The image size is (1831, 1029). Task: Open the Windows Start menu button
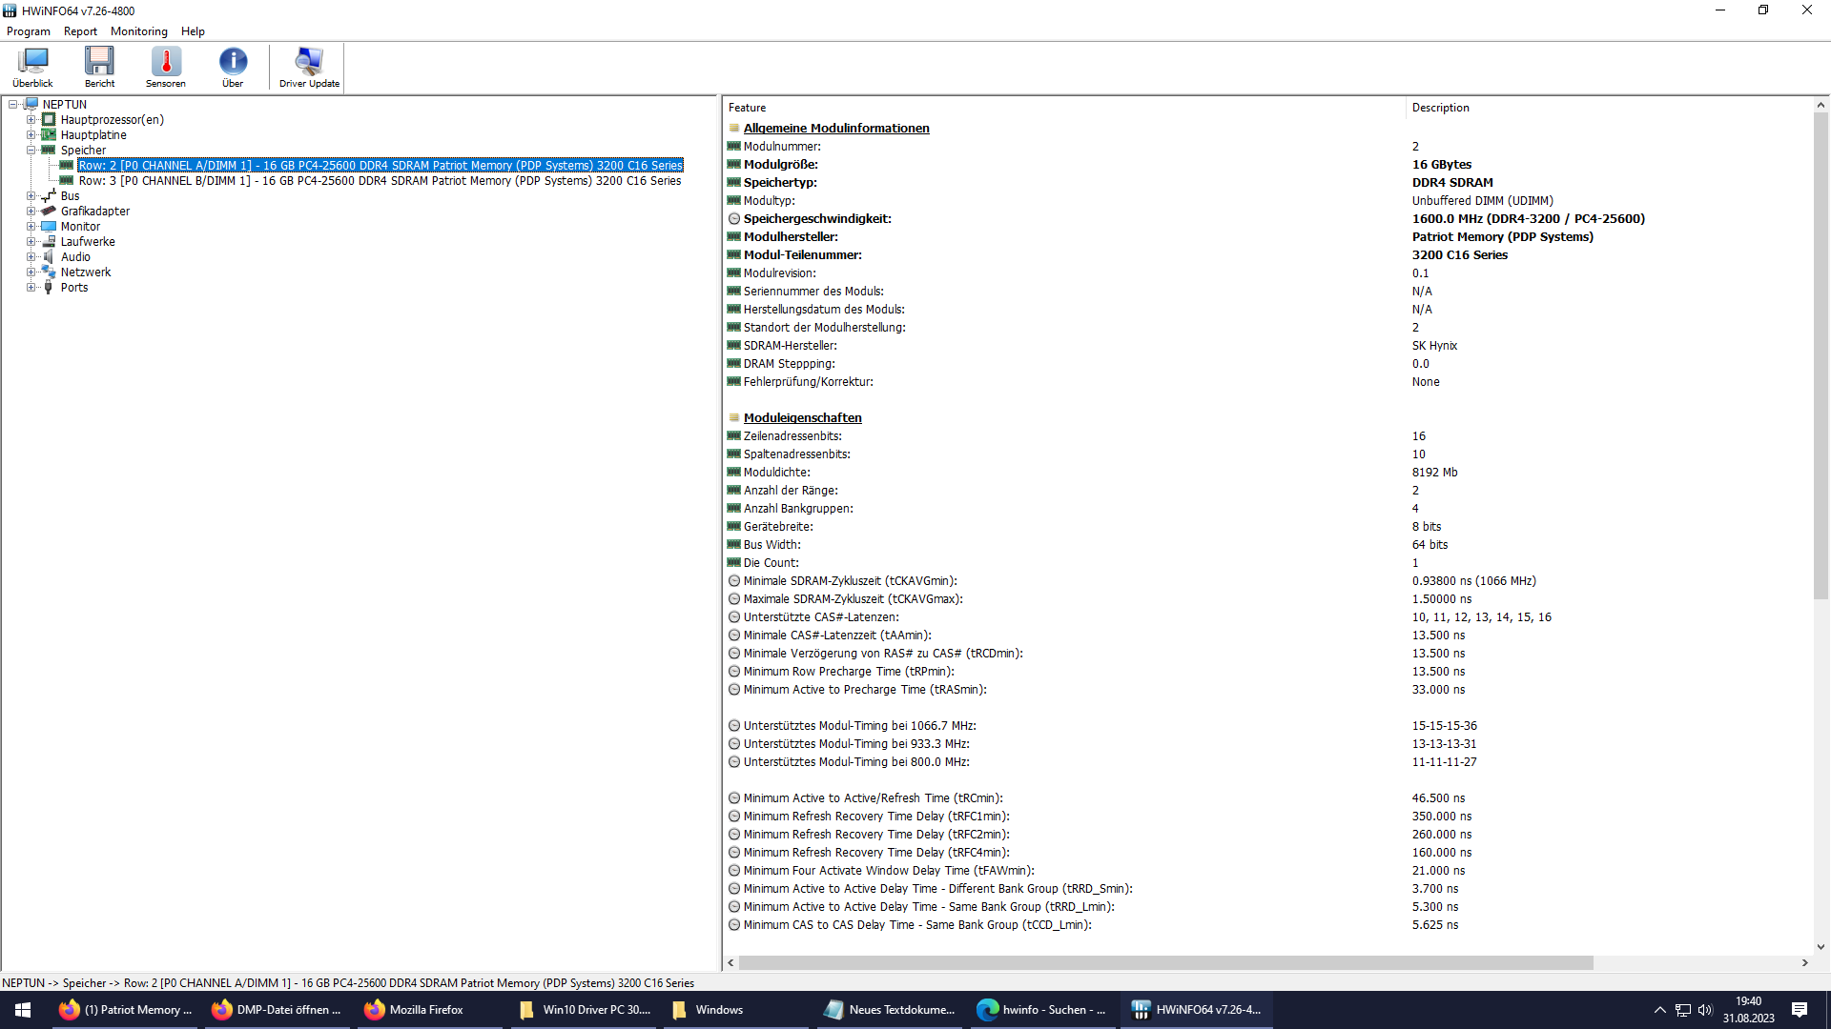click(x=23, y=1010)
